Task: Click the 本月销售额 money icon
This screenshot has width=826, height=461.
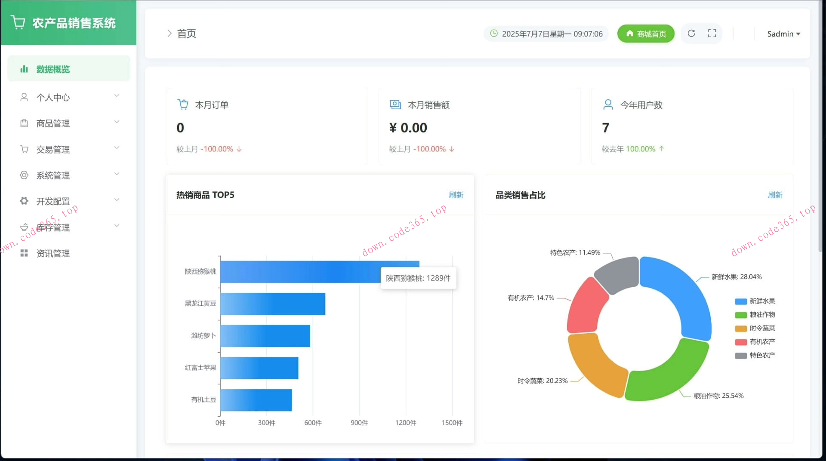Action: pyautogui.click(x=395, y=104)
